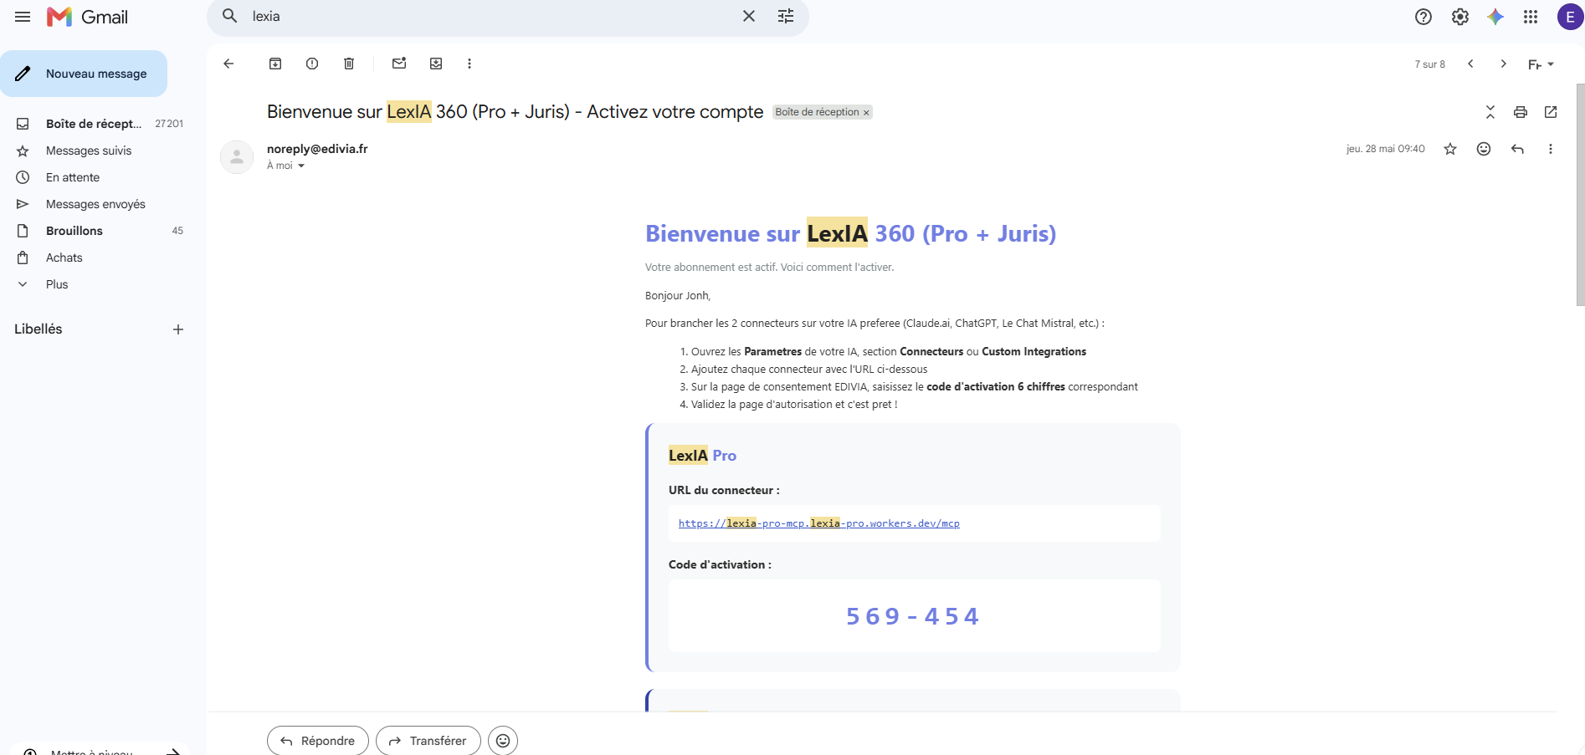The image size is (1585, 755).
Task: Archive this email
Action: point(275,64)
